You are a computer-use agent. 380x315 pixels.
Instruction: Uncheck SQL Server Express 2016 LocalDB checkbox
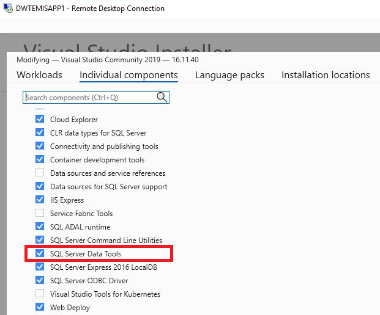40,267
